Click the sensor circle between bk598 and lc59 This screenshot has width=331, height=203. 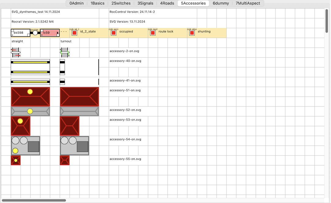click(x=35, y=33)
